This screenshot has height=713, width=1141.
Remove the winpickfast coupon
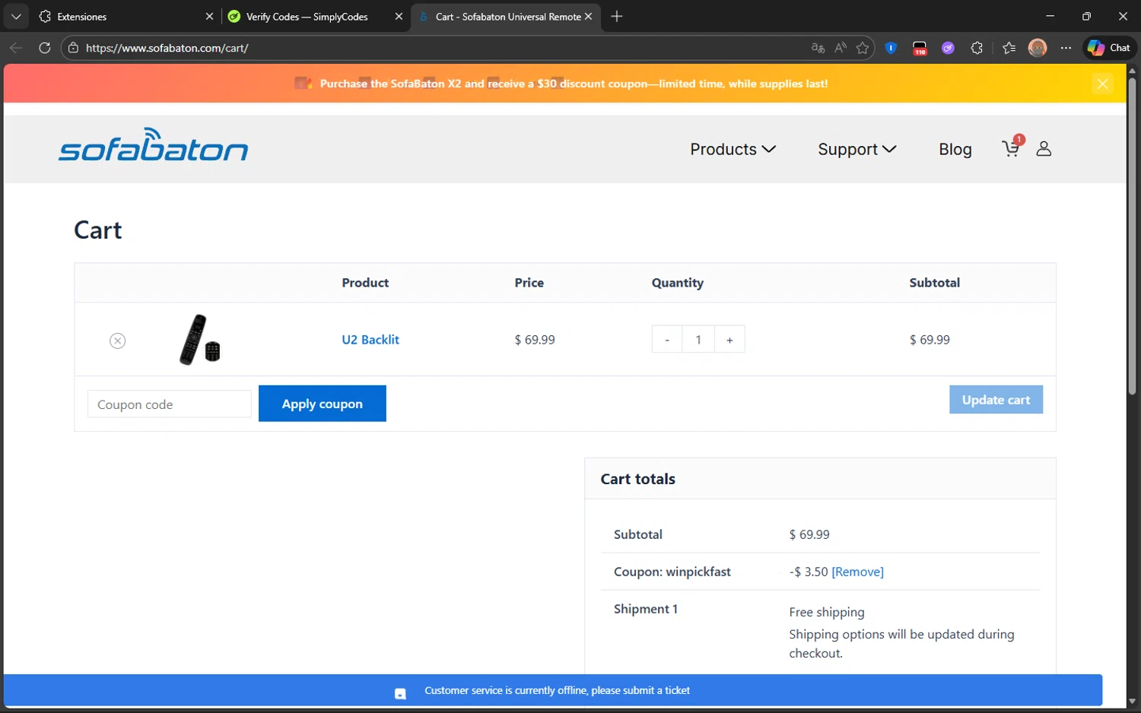click(x=857, y=572)
